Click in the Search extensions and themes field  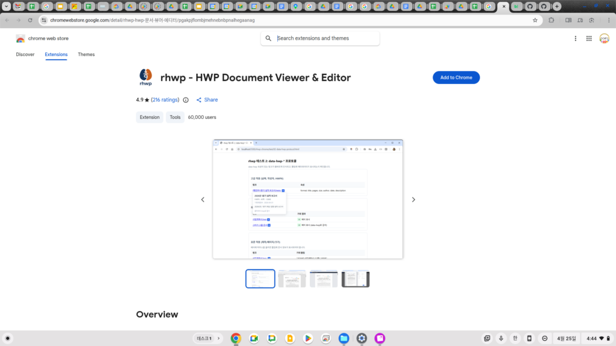pos(325,38)
